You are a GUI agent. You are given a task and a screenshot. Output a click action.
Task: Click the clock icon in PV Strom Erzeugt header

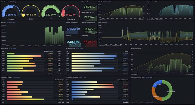(x=76, y=49)
